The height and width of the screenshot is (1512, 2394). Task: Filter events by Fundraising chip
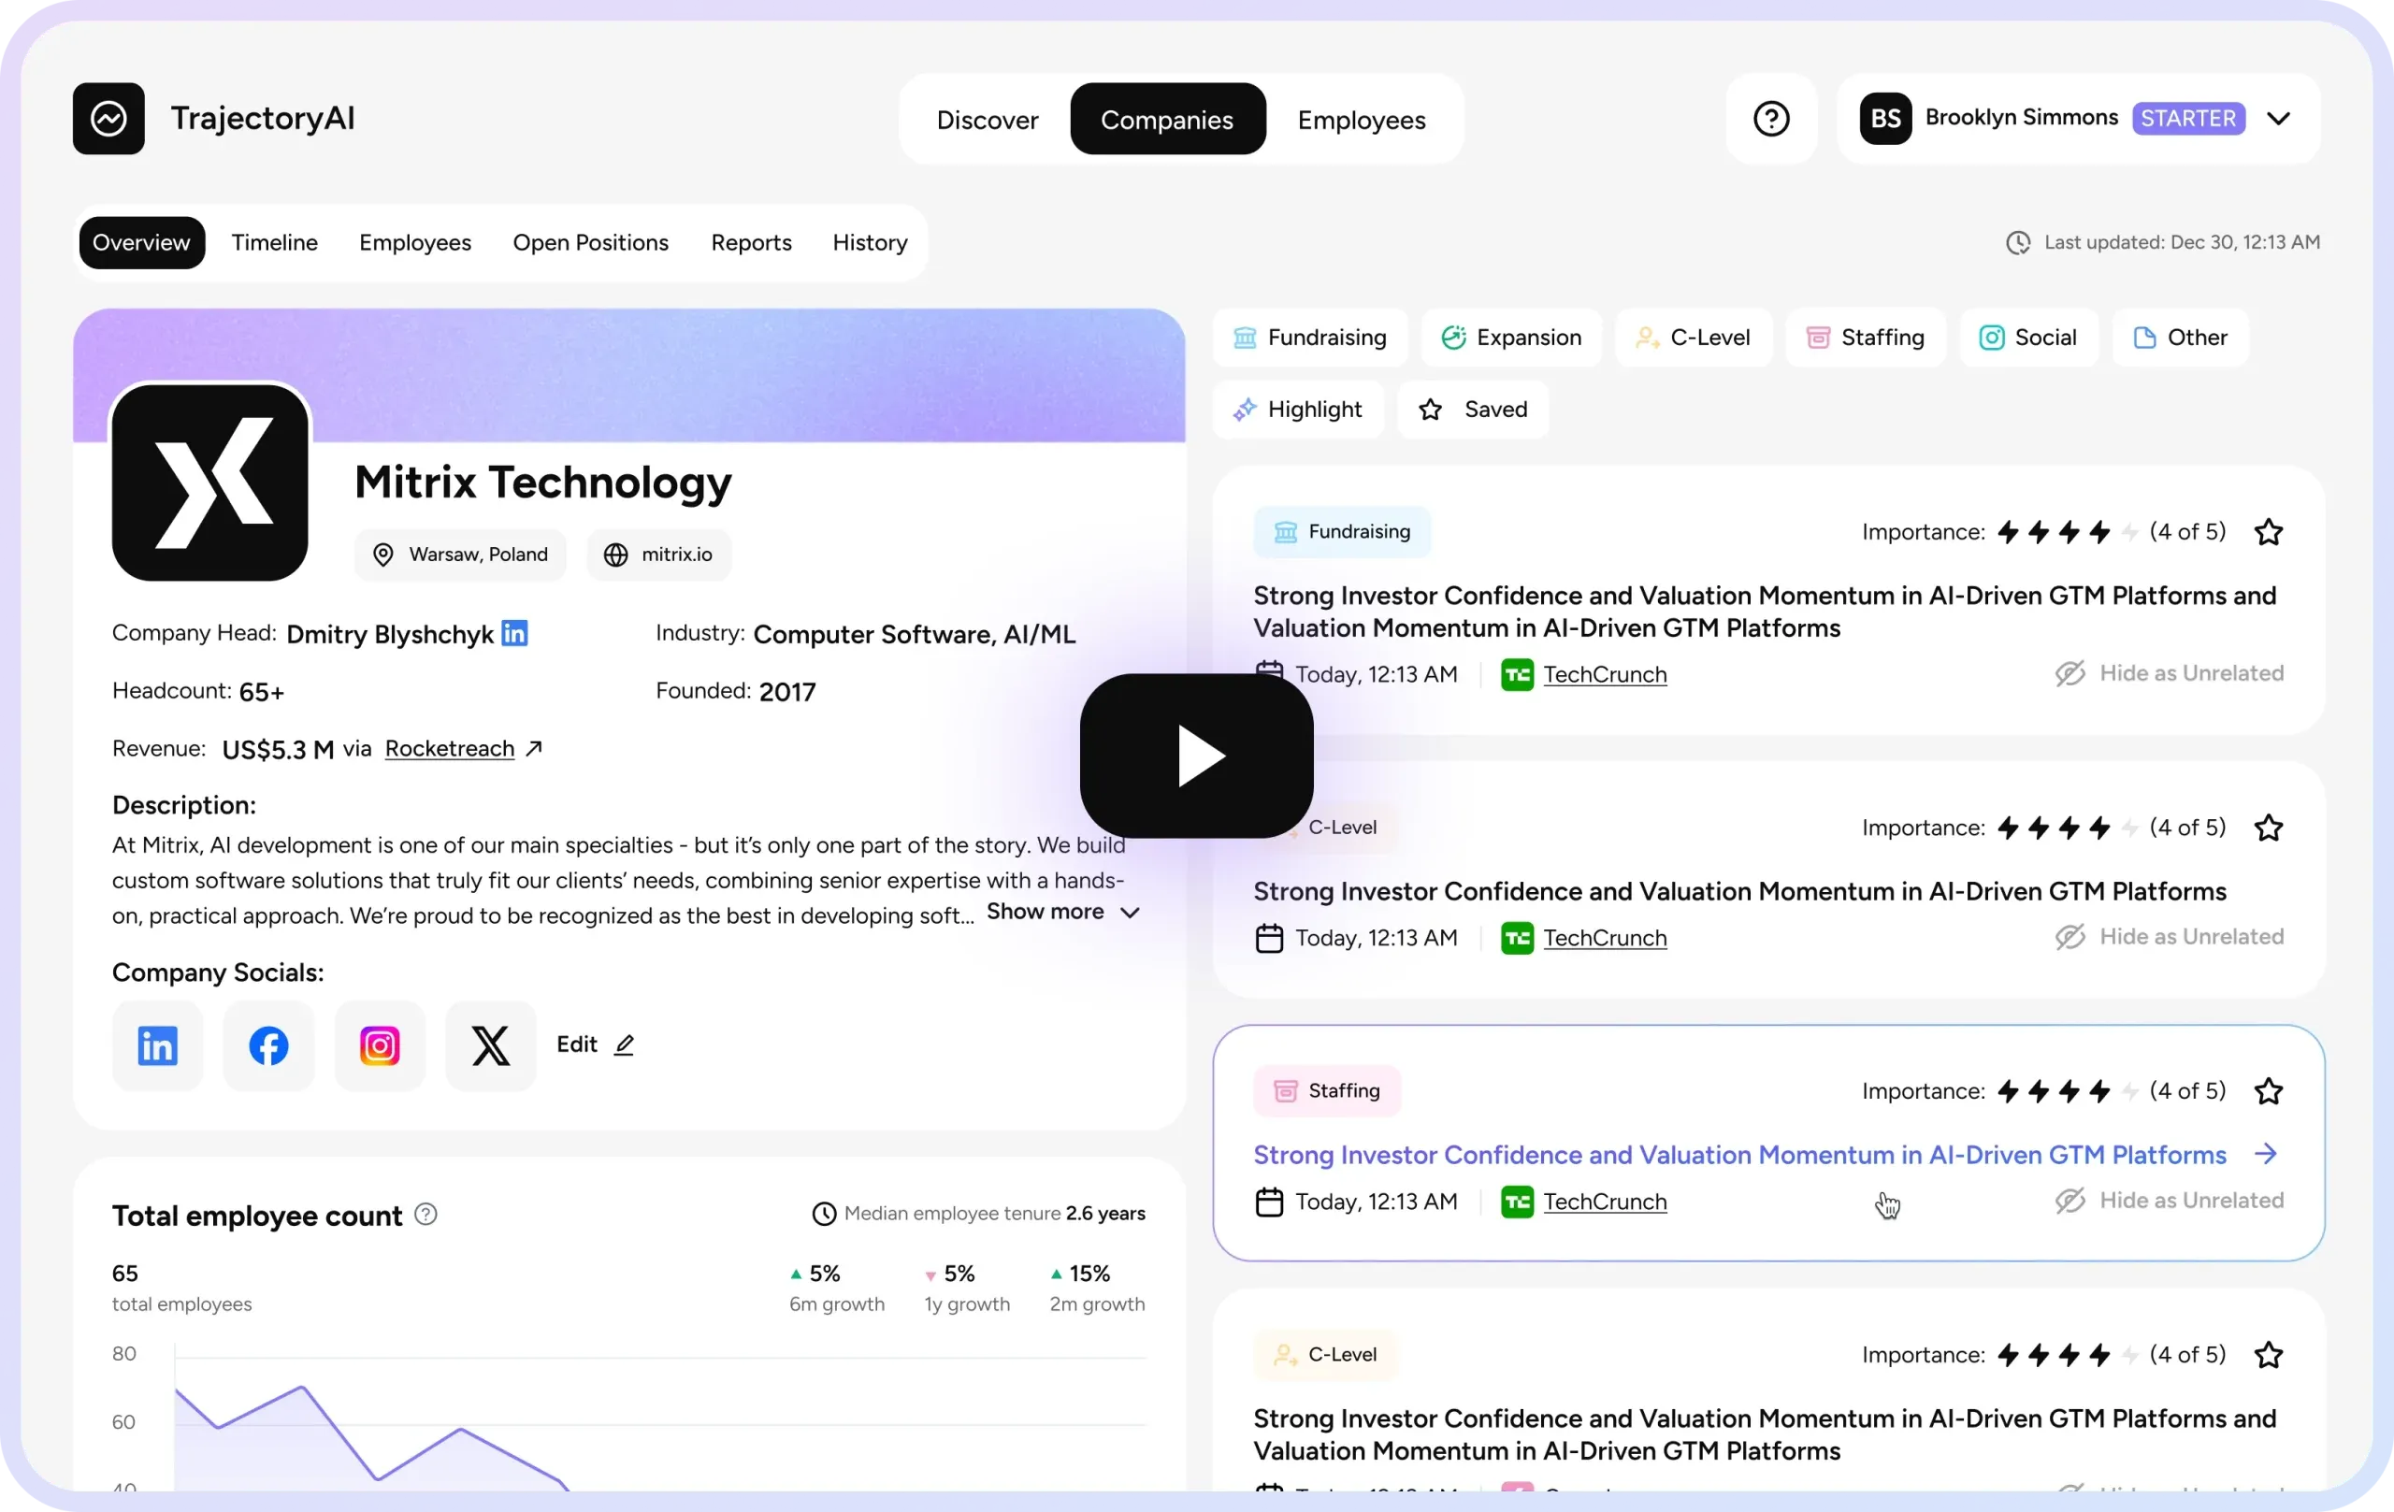tap(1309, 338)
